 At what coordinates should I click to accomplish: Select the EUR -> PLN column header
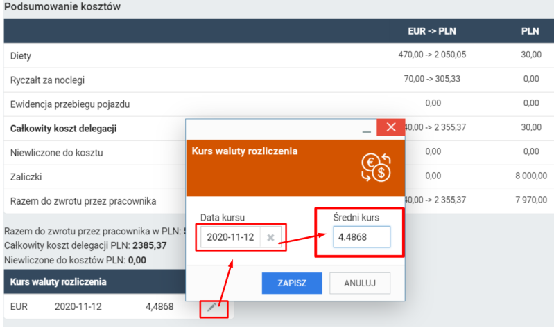(432, 31)
